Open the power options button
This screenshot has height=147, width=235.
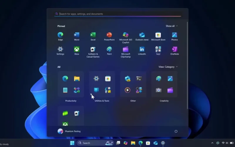[x=176, y=131]
